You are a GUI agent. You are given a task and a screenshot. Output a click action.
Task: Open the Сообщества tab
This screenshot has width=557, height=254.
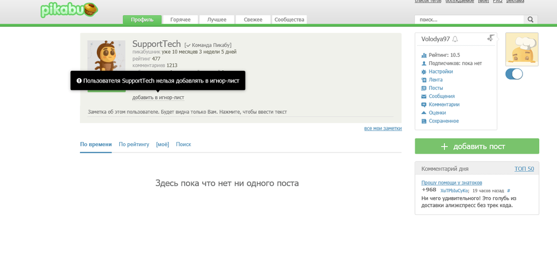290,19
